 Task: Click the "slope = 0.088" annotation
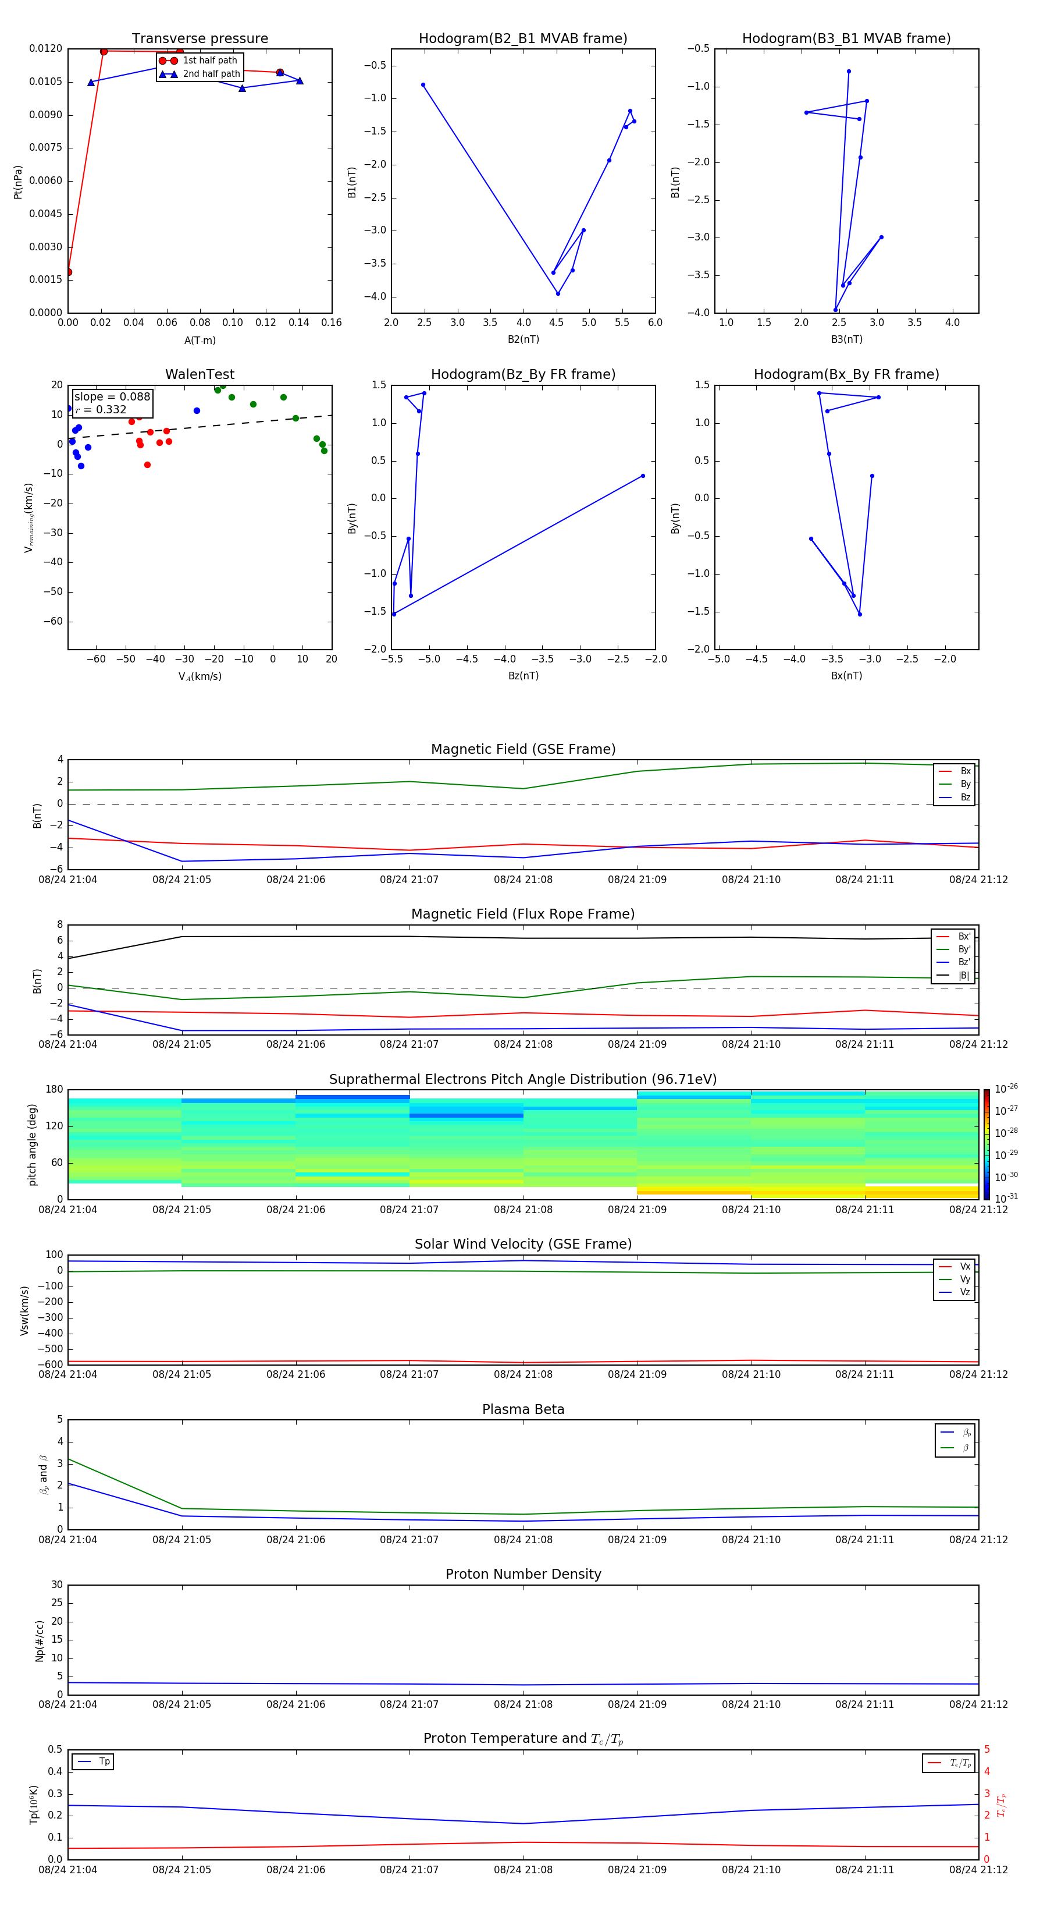[x=112, y=397]
